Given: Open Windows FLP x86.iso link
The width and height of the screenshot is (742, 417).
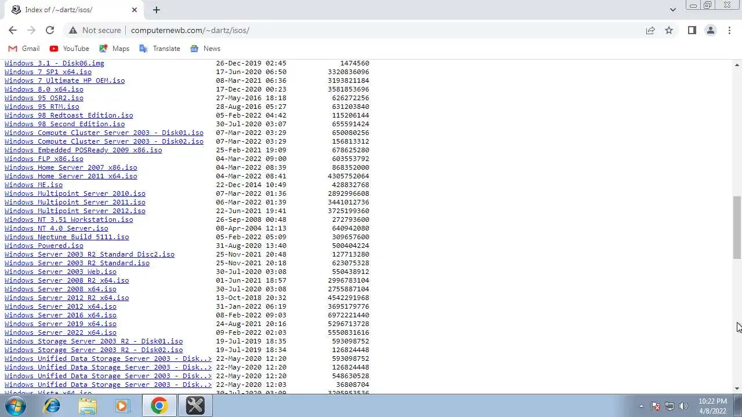Looking at the screenshot, I should coord(44,159).
